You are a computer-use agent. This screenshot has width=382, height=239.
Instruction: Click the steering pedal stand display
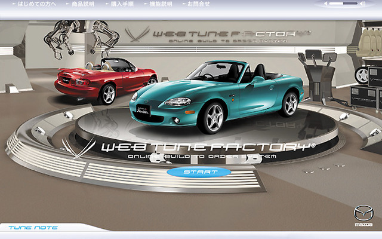pos(318,77)
